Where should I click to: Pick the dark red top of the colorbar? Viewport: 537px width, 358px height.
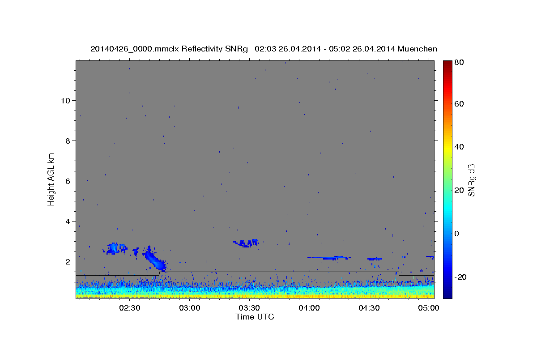pos(447,64)
